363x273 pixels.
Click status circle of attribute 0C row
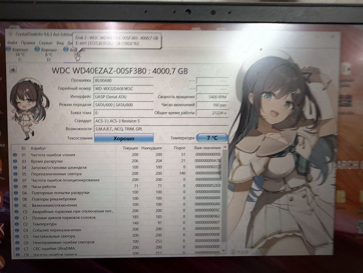click(16, 205)
